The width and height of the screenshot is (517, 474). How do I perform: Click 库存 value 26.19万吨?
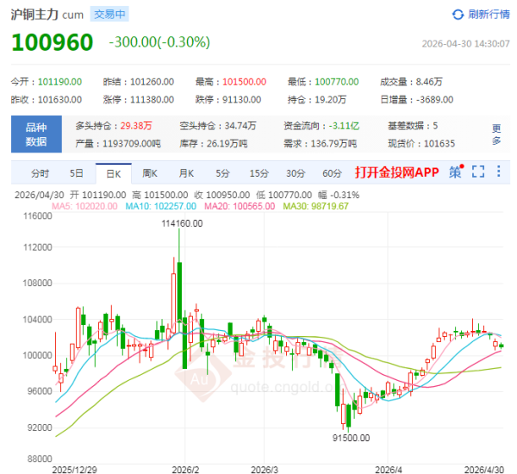(x=227, y=143)
